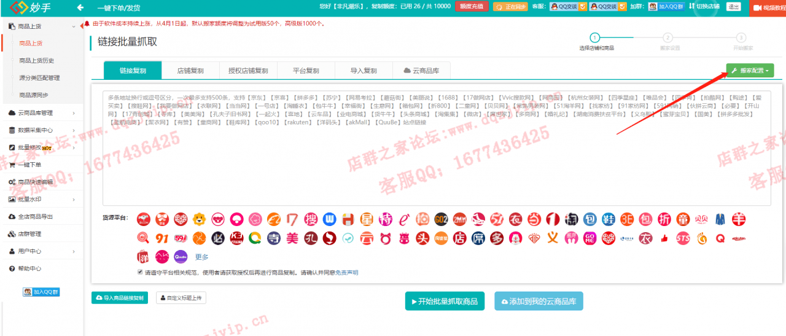Image resolution: width=786 pixels, height=336 pixels.
Task: Open the 授权店铺复制 tab
Action: pyautogui.click(x=248, y=71)
